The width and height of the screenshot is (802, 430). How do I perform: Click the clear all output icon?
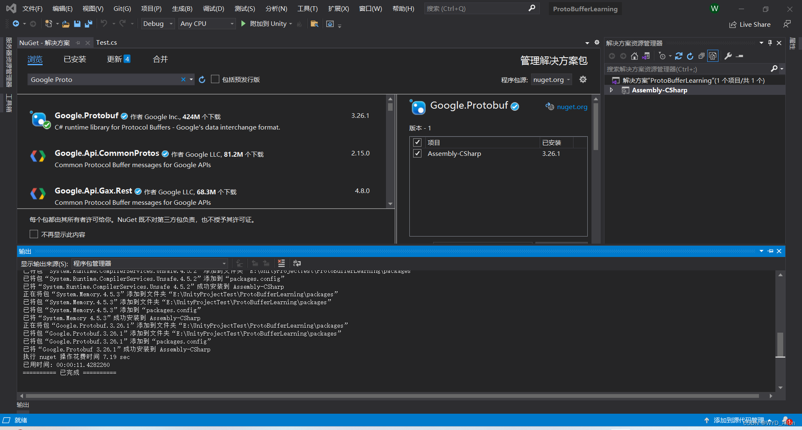click(x=282, y=263)
